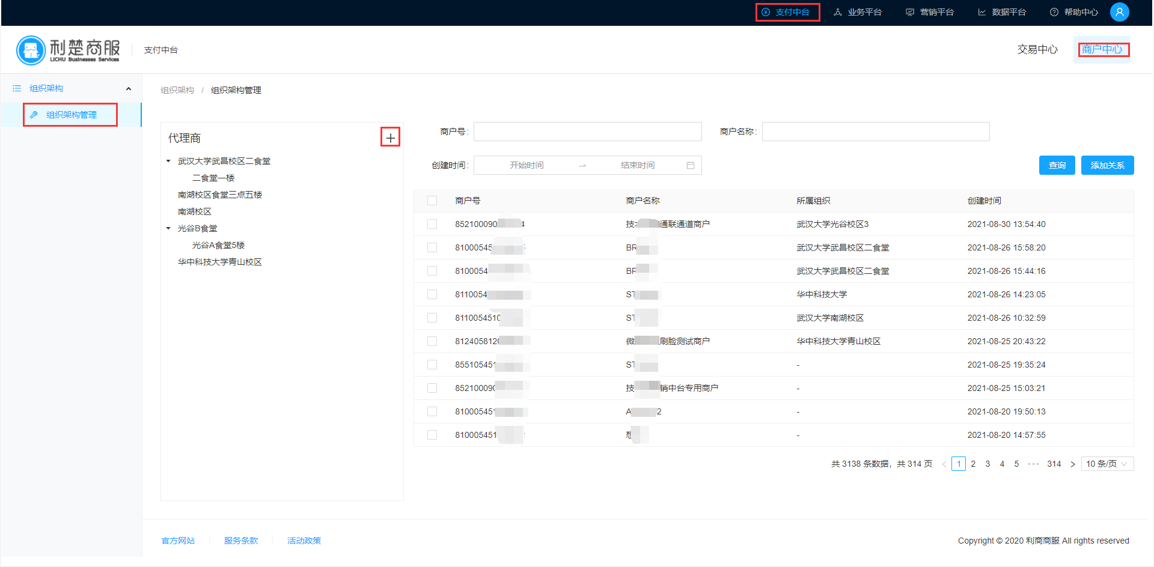This screenshot has width=1154, height=567.
Task: Open 营销平台 in top navigation
Action: click(x=930, y=12)
